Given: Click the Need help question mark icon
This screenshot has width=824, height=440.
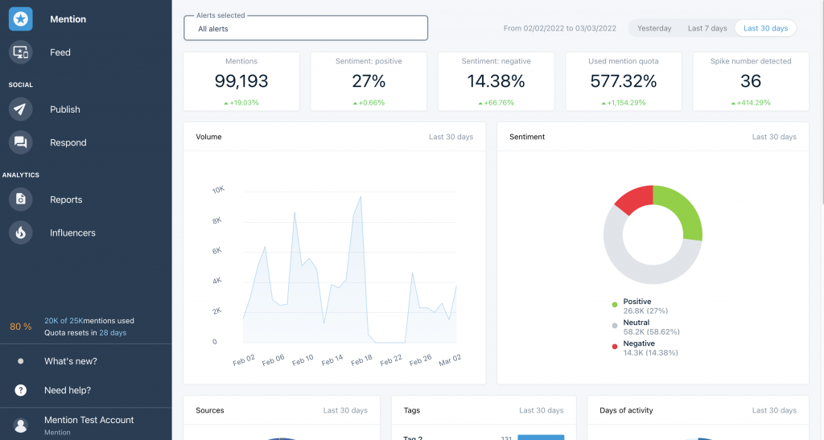Looking at the screenshot, I should coord(21,390).
